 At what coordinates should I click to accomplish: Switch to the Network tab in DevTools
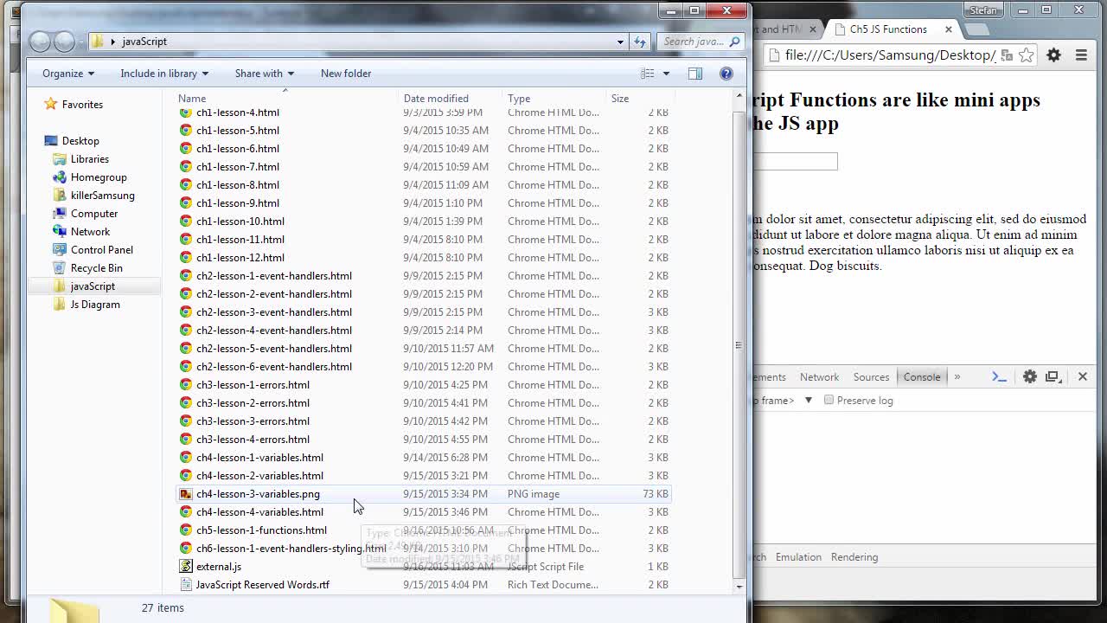819,377
